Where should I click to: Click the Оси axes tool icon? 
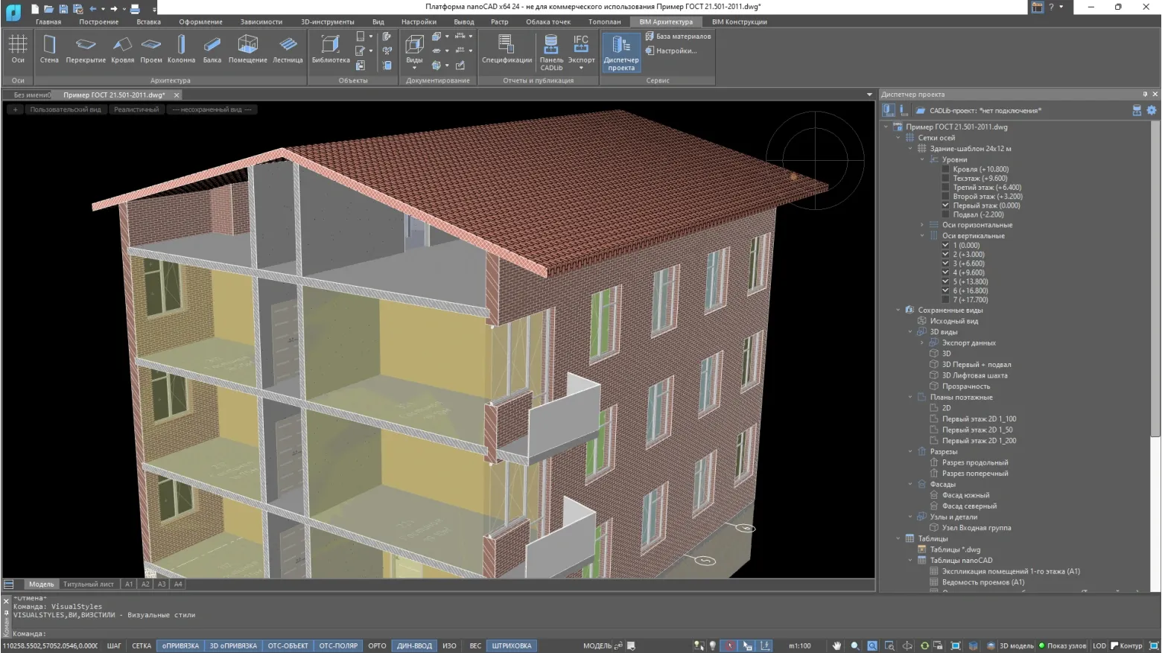18,46
